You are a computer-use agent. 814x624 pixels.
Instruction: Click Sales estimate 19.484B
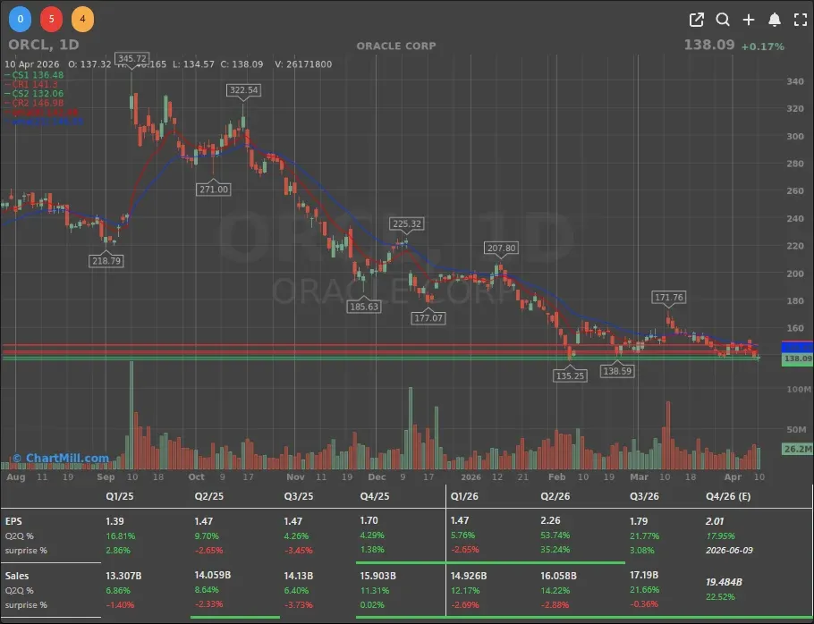(724, 582)
